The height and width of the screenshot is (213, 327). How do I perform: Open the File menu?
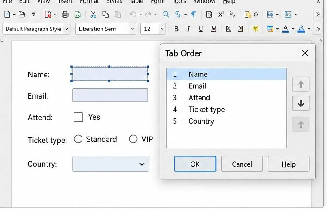(x=7, y=2)
